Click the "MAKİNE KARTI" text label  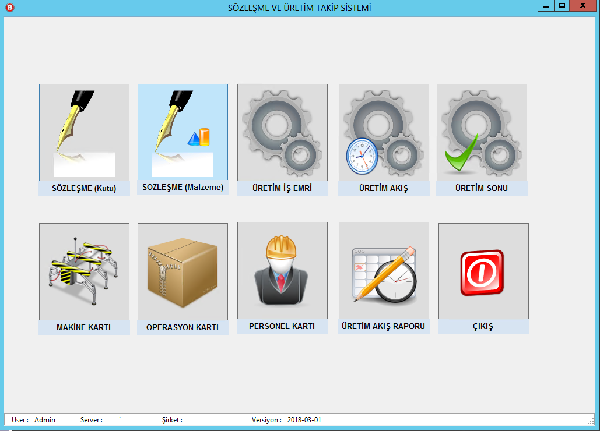click(x=84, y=327)
